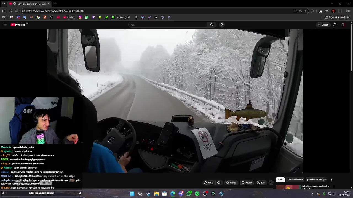The height and width of the screenshot is (198, 353).
Task: Open Discord from the taskbar
Action: pos(181,194)
